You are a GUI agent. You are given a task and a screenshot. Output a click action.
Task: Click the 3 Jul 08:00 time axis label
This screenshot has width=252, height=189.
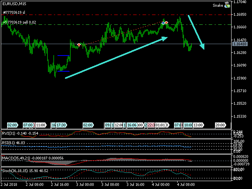click(110, 185)
